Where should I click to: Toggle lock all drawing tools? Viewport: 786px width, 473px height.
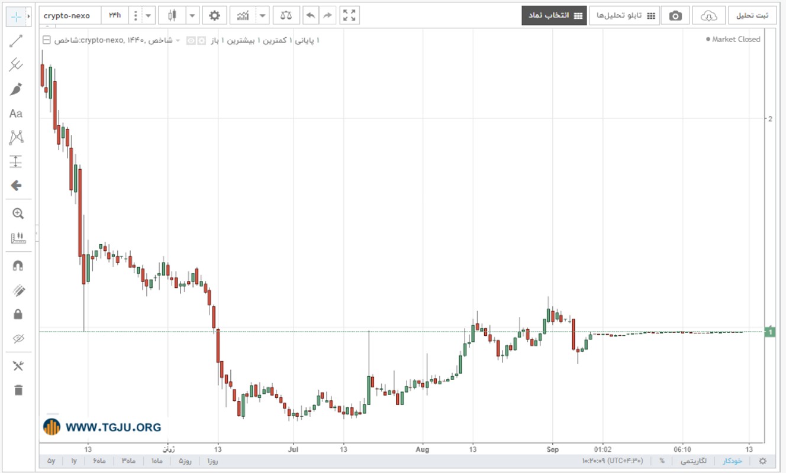pos(18,314)
